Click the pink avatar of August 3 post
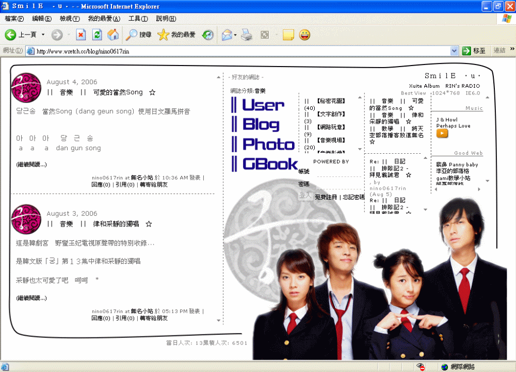 (26, 219)
